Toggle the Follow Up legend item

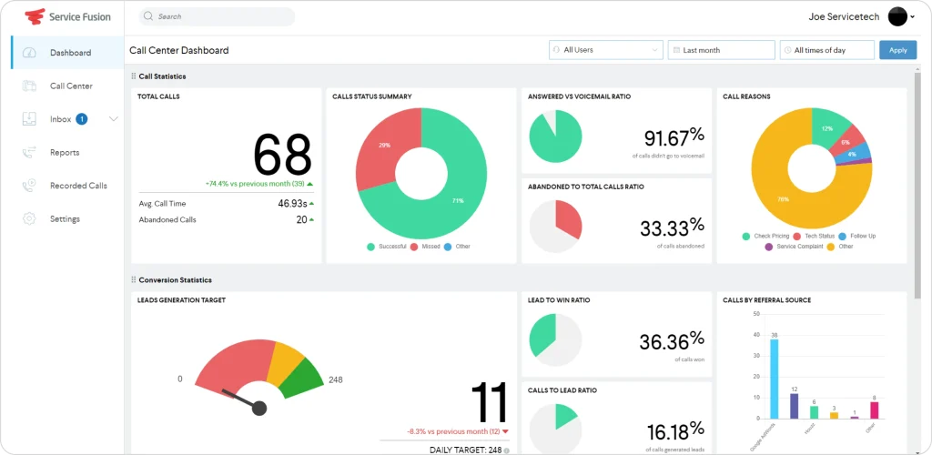857,236
